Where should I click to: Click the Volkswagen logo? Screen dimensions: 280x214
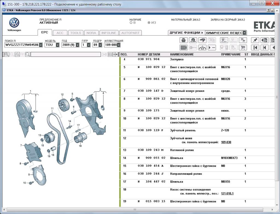[x=14, y=23]
